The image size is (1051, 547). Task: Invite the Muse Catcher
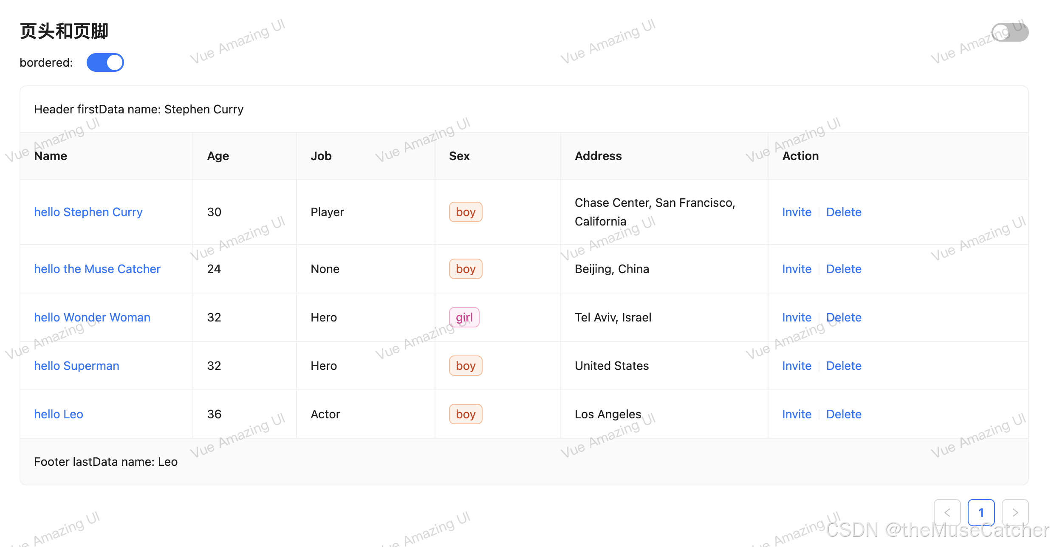point(797,269)
